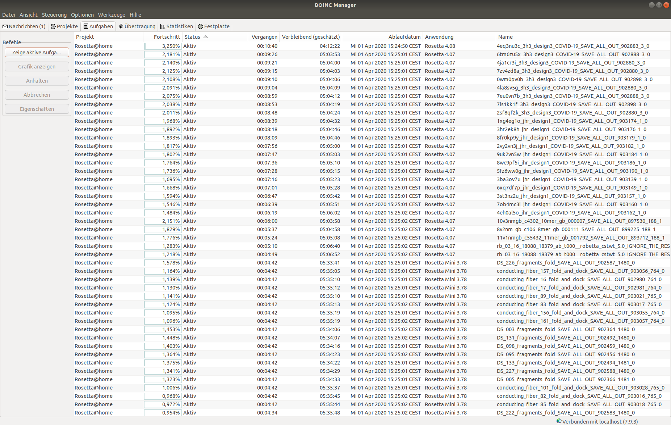This screenshot has height=425, width=671.
Task: Click elapsed time 00:10:40
Action: [x=267, y=46]
